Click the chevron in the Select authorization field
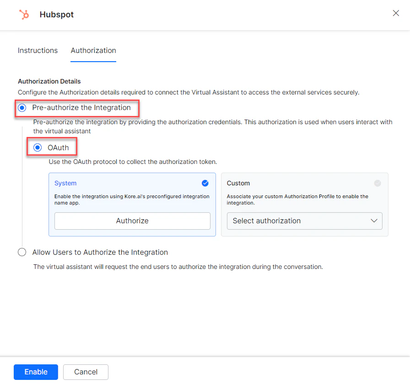The height and width of the screenshot is (384, 410). click(x=373, y=221)
